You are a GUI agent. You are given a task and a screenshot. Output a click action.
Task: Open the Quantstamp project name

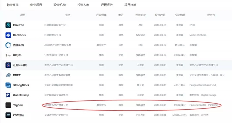21,95
